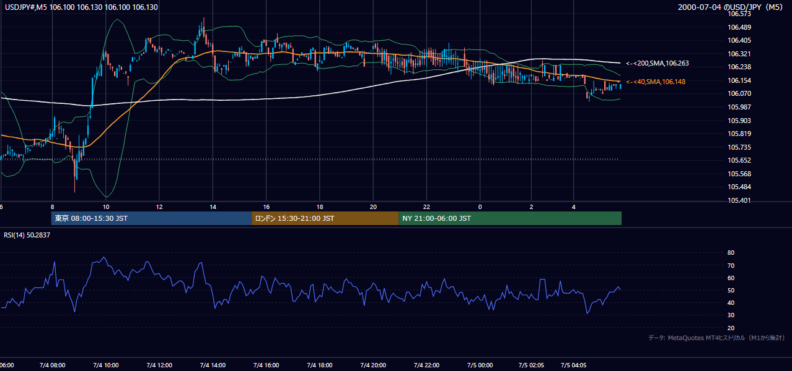Click the 7/4 16:00 date label

pyautogui.click(x=266, y=365)
